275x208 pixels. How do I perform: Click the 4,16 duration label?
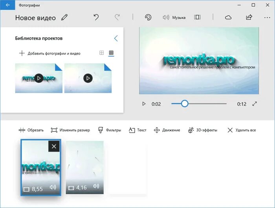(81, 188)
